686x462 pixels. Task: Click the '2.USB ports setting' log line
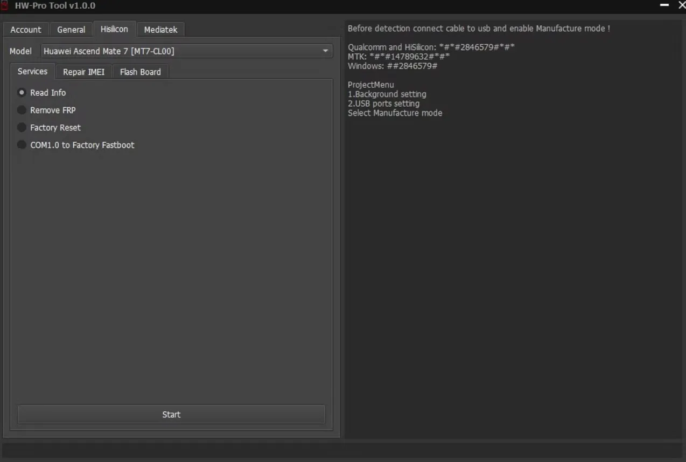tap(383, 104)
